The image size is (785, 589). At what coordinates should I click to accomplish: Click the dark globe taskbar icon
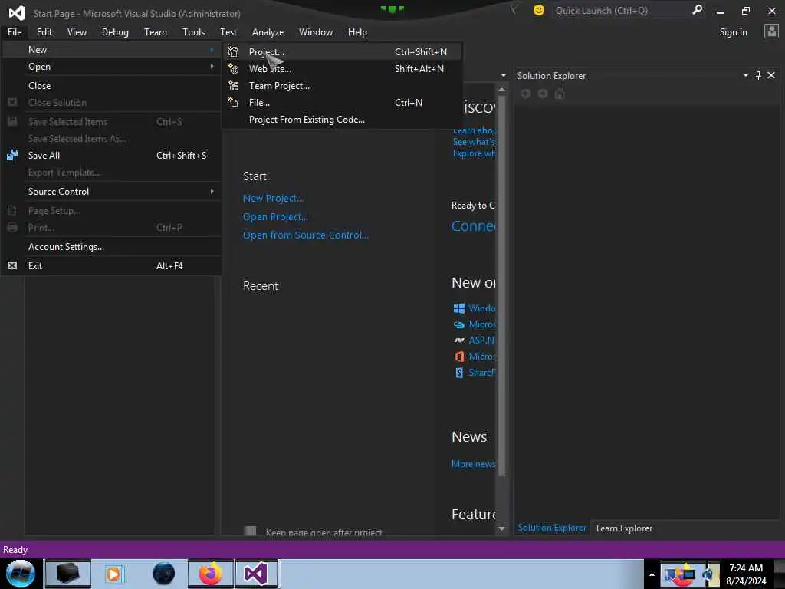tap(164, 574)
